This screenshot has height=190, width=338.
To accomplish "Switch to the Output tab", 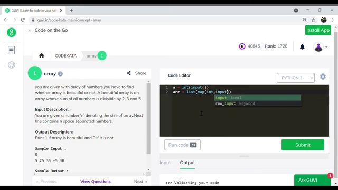I will pyautogui.click(x=187, y=163).
